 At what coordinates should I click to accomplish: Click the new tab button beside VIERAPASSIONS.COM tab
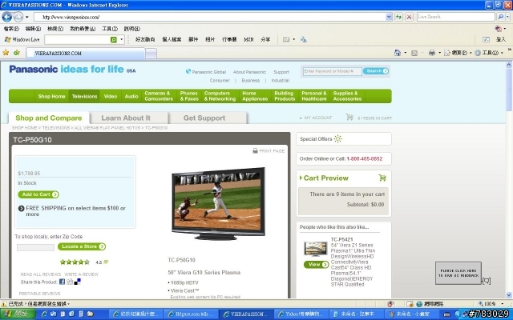point(151,54)
